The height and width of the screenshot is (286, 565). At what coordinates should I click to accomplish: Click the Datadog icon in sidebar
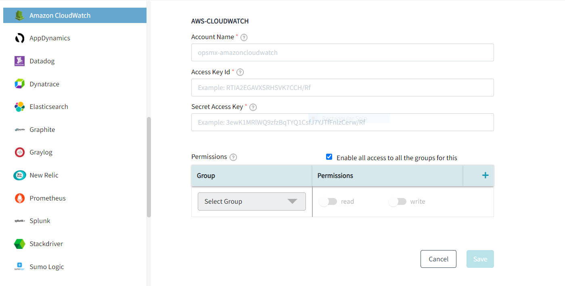pos(19,61)
